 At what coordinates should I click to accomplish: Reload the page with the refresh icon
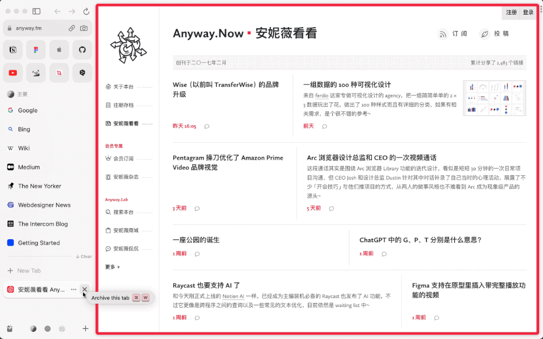(86, 11)
